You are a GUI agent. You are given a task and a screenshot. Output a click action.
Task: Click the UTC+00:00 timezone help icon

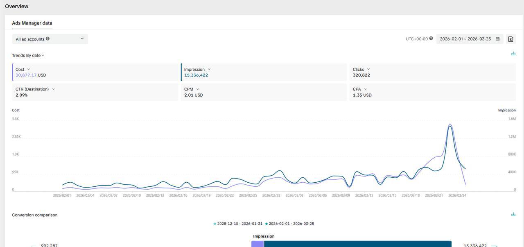pyautogui.click(x=431, y=39)
